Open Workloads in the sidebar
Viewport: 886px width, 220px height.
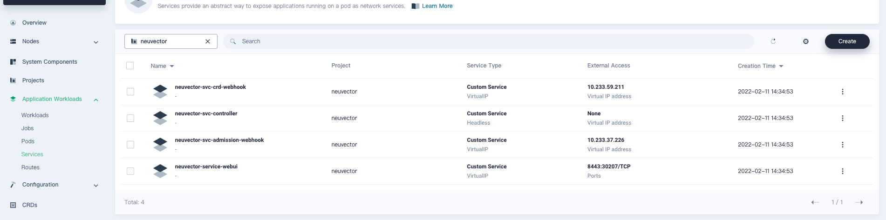pos(35,115)
